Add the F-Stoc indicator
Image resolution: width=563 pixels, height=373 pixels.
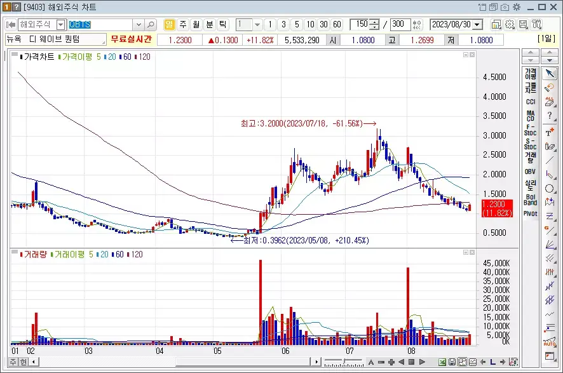pos(531,130)
